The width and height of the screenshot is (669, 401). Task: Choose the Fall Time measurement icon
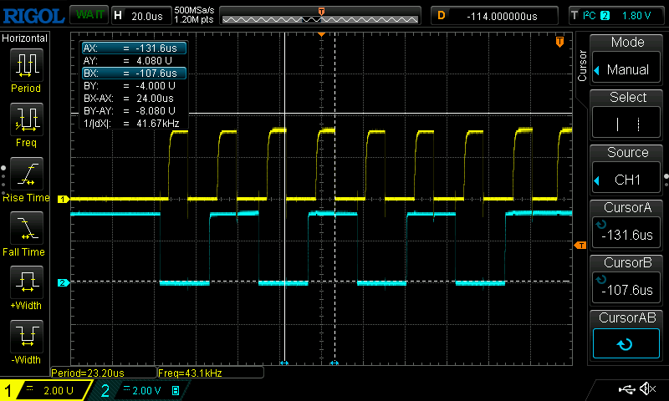[26, 228]
